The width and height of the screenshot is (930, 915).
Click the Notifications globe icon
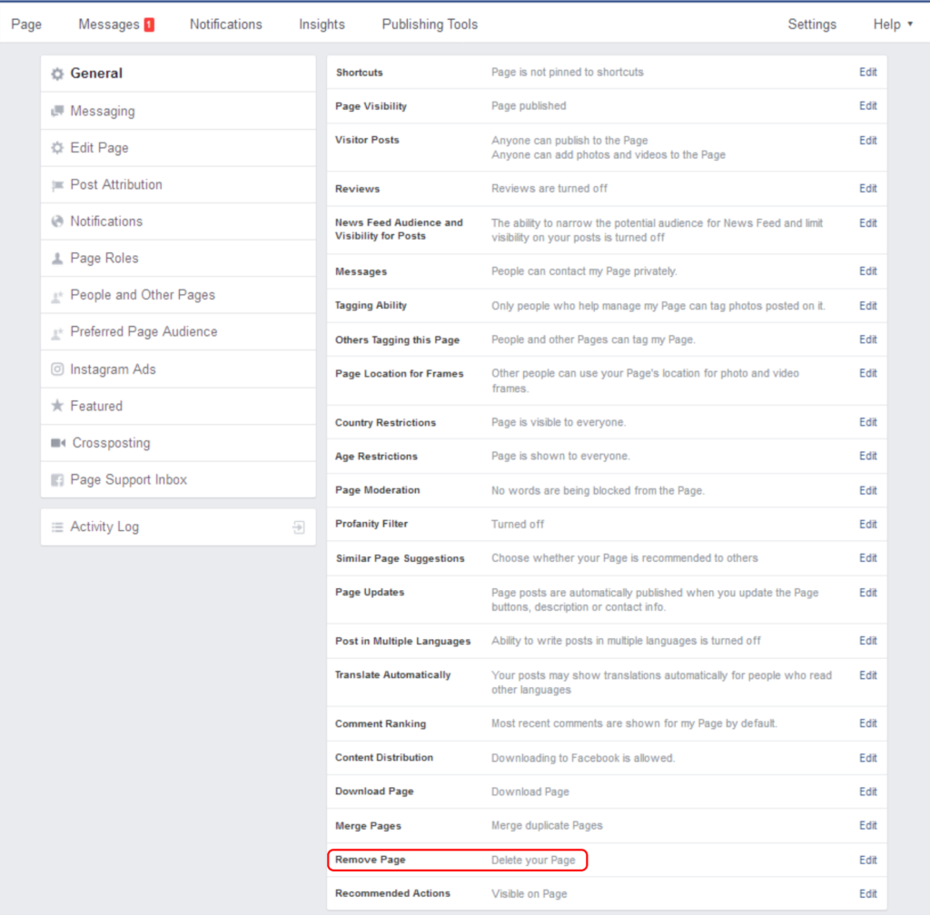(57, 221)
